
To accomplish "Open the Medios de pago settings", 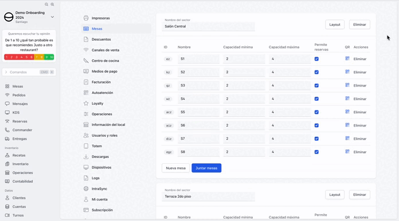I will [116, 72].
